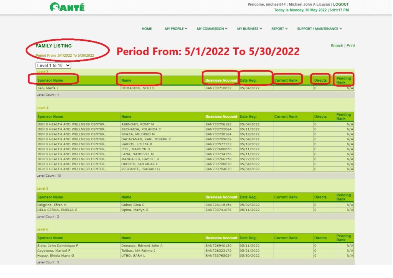Expand the MY PROFILE dropdown menu
The width and height of the screenshot is (393, 278).
(x=176, y=29)
